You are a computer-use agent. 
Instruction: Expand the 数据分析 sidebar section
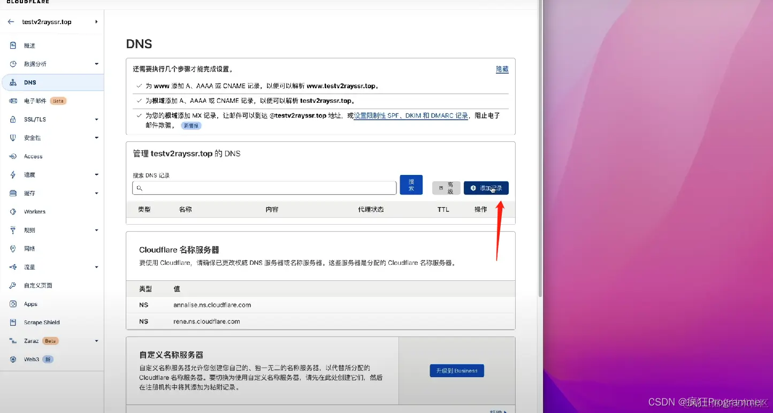pos(96,64)
